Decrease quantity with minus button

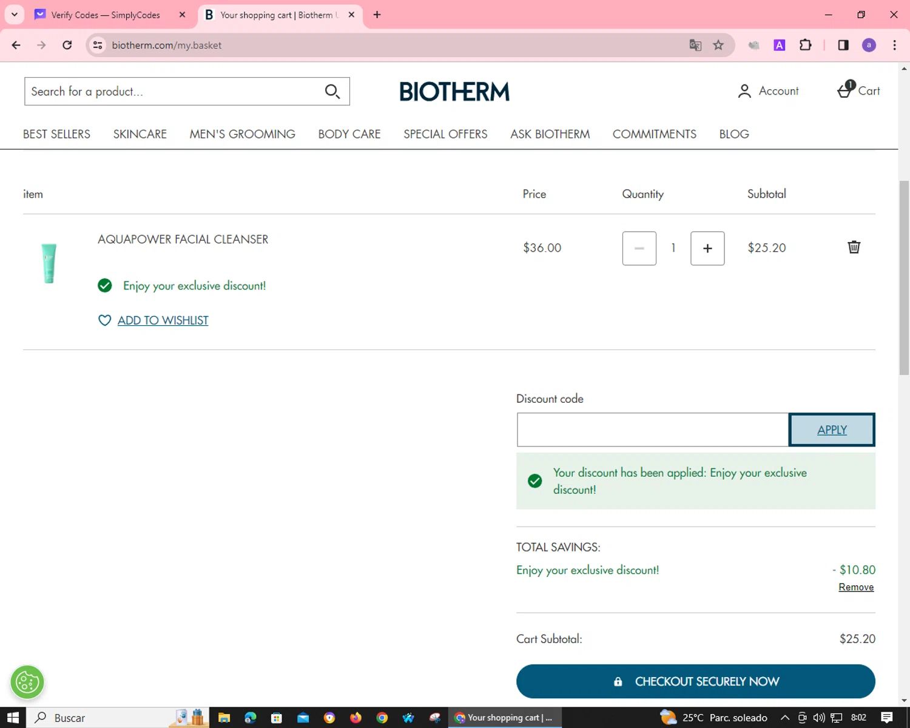[639, 248]
